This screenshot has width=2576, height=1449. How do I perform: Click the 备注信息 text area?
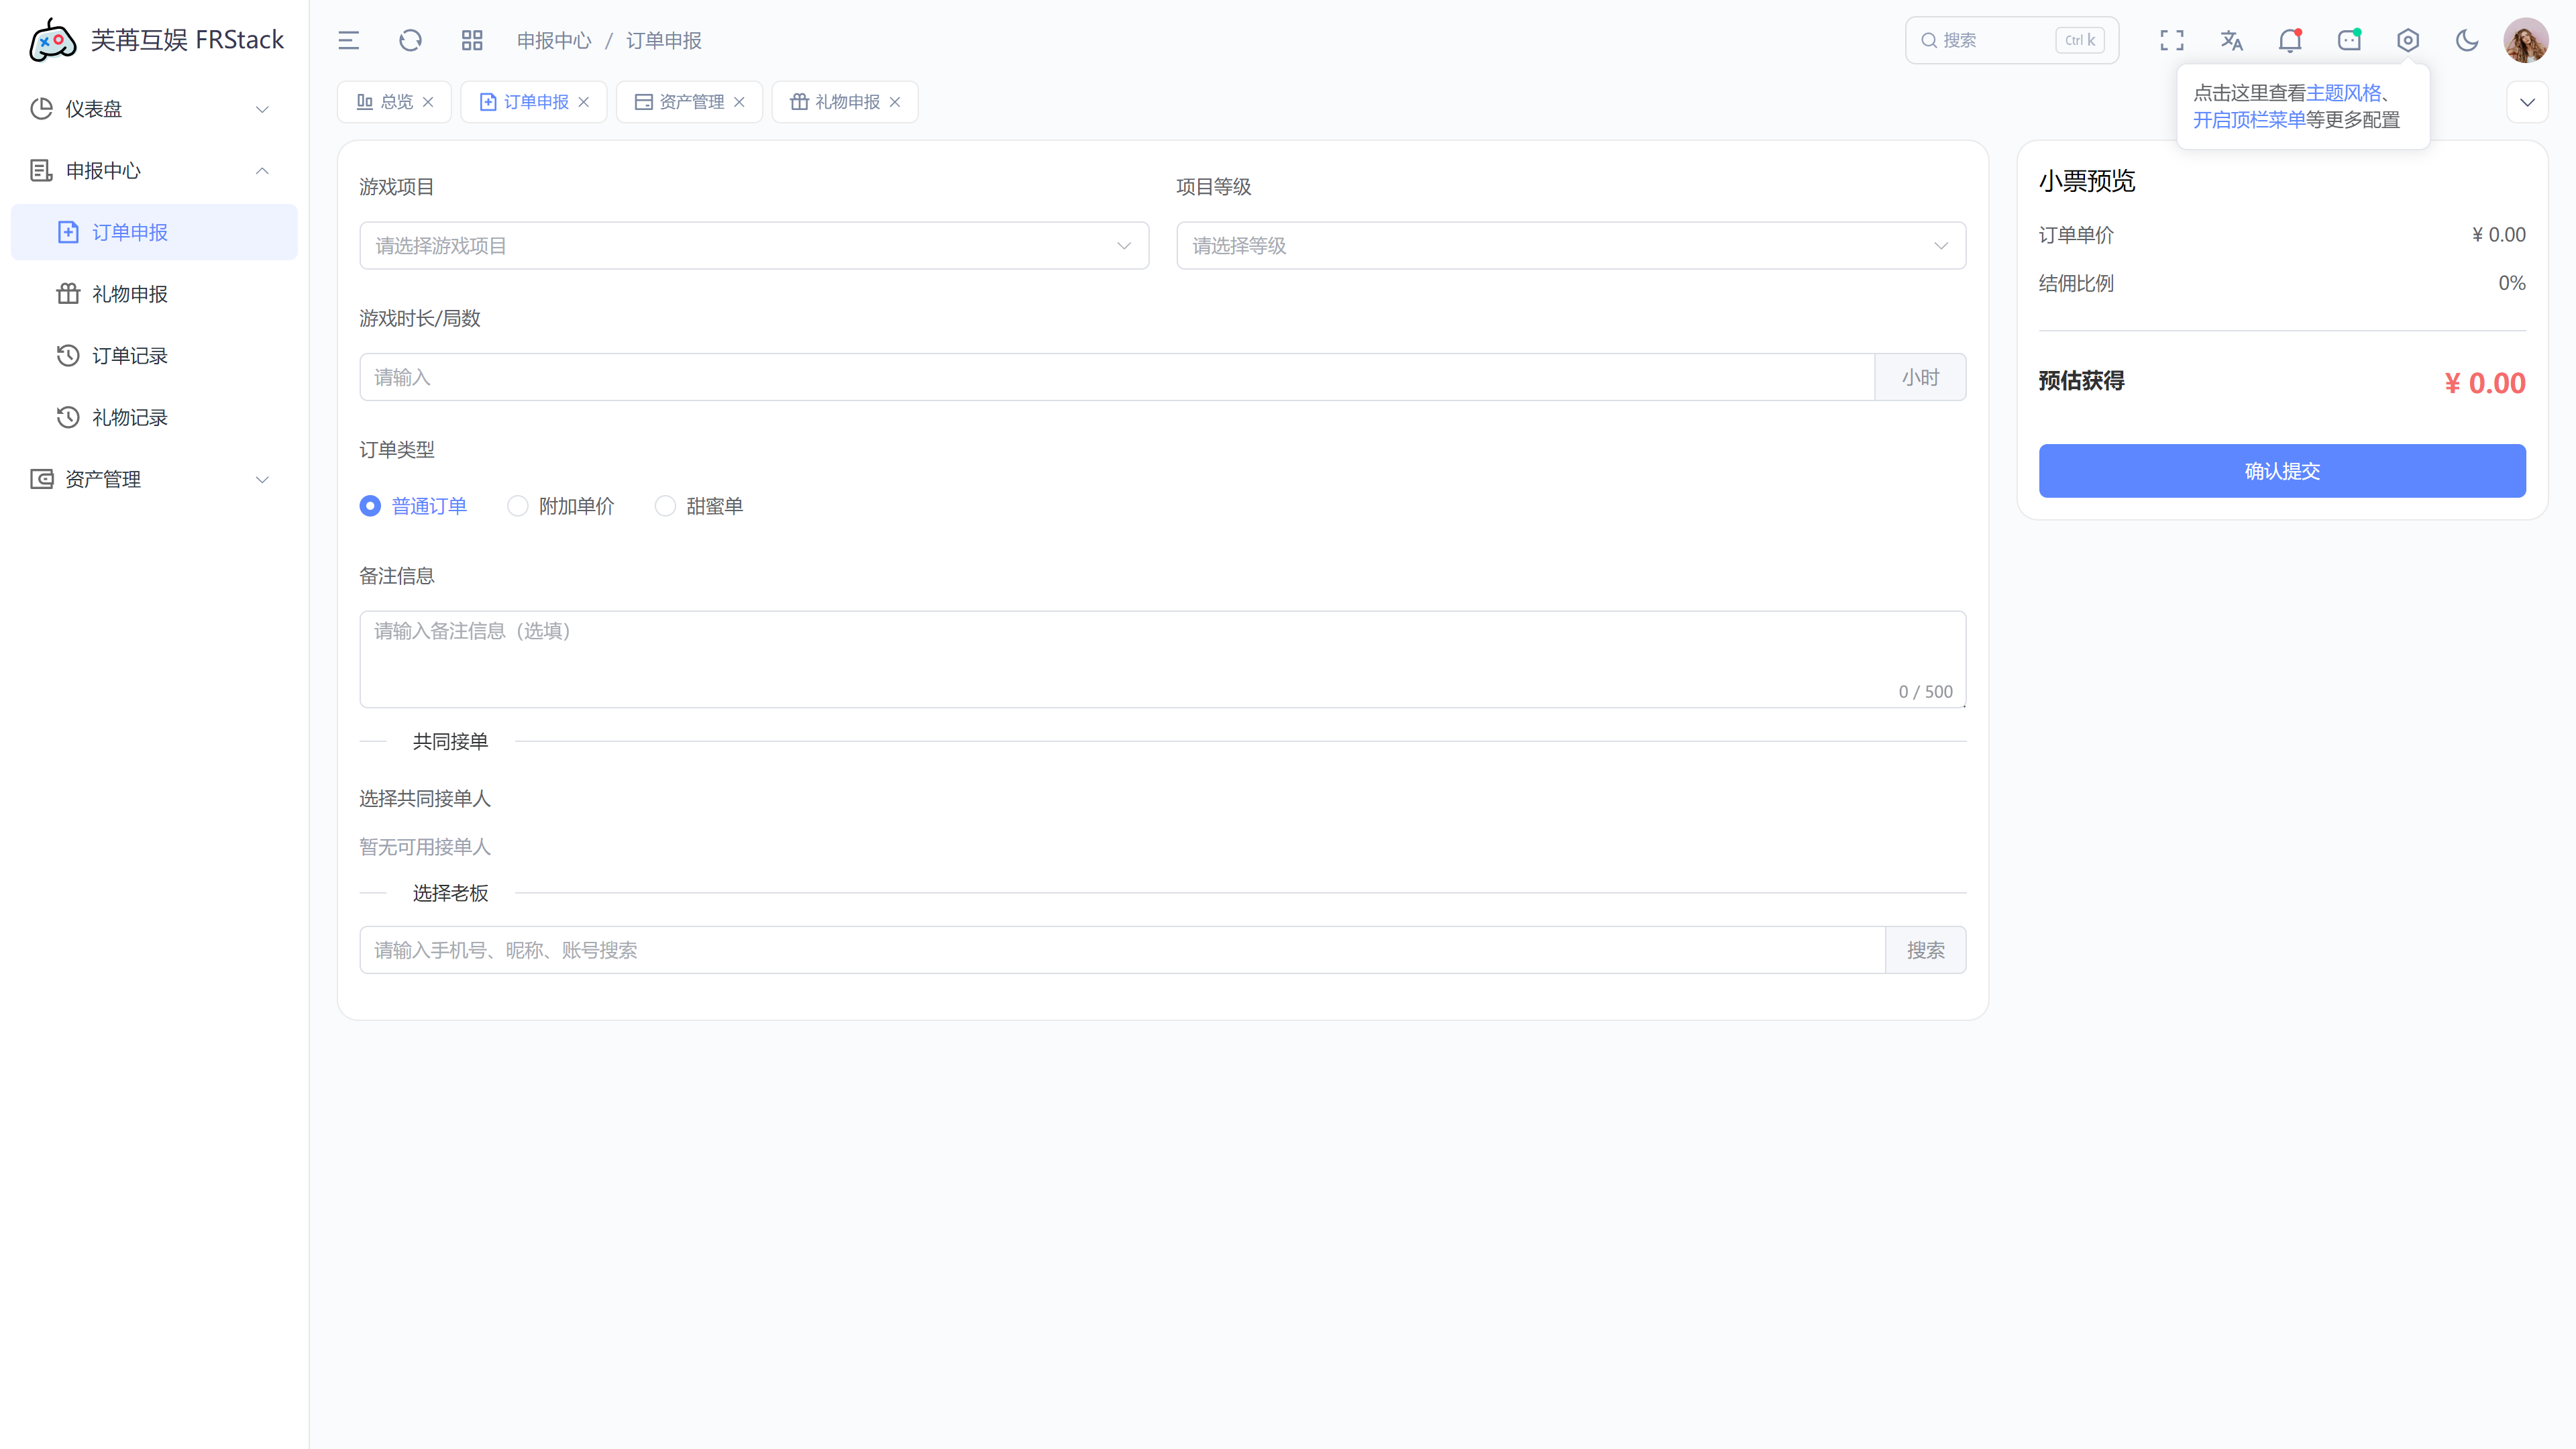[x=1162, y=658]
